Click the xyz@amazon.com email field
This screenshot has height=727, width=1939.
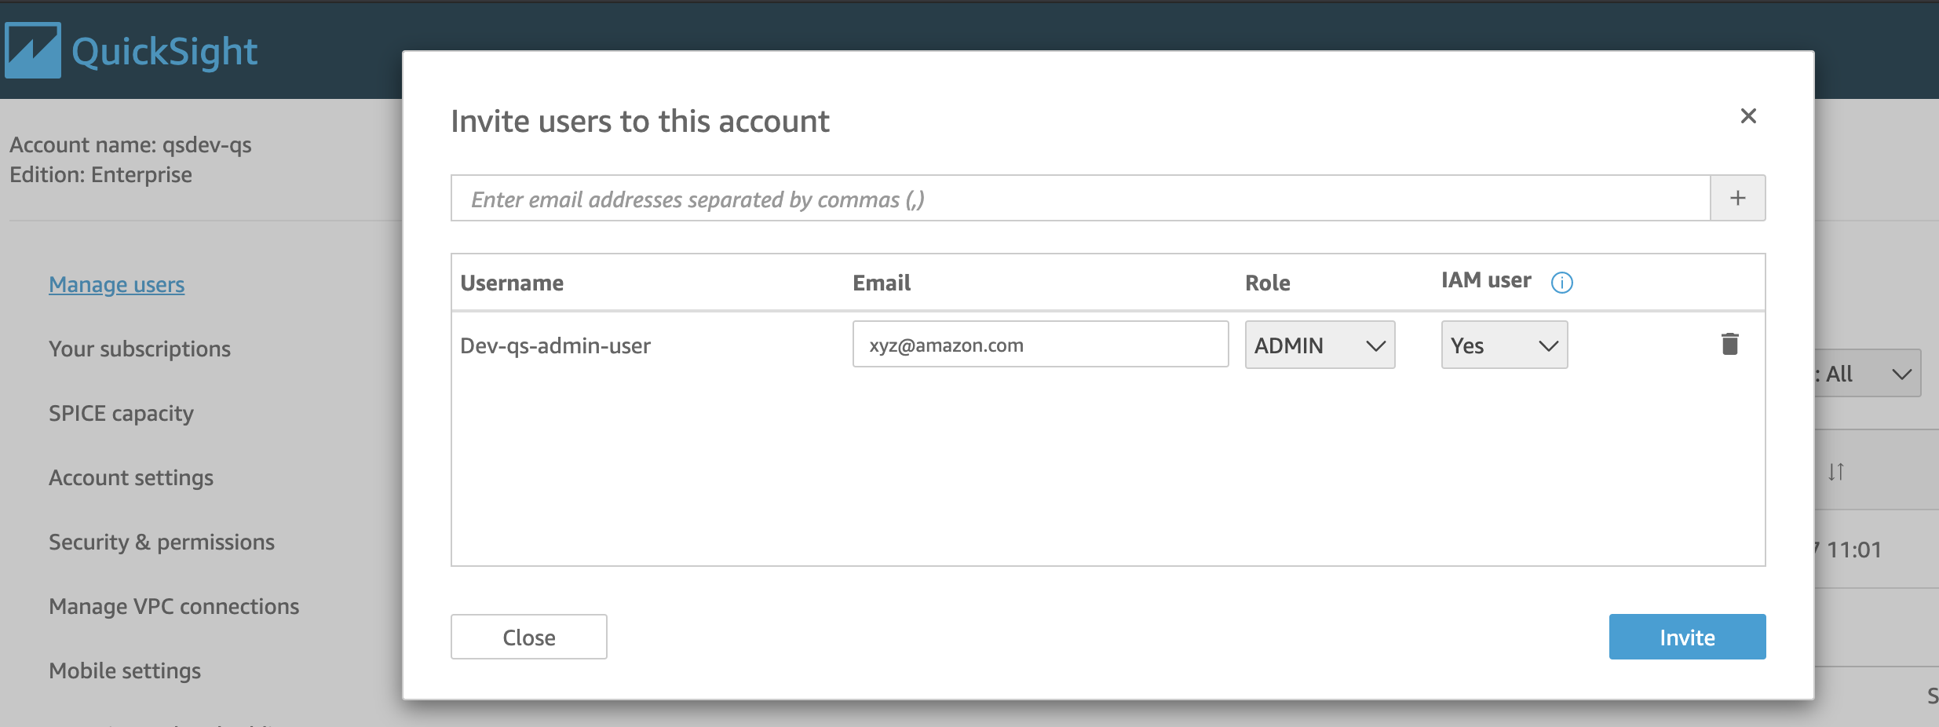pos(1040,344)
